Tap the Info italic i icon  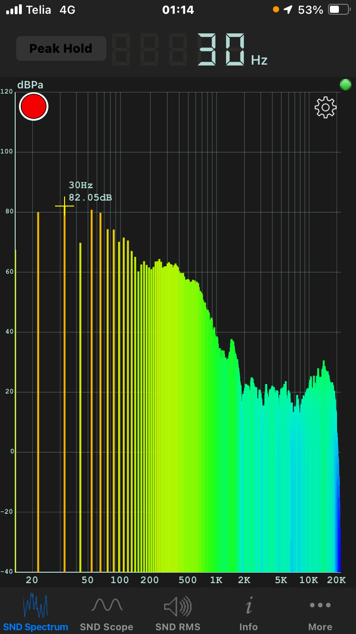[x=248, y=606]
